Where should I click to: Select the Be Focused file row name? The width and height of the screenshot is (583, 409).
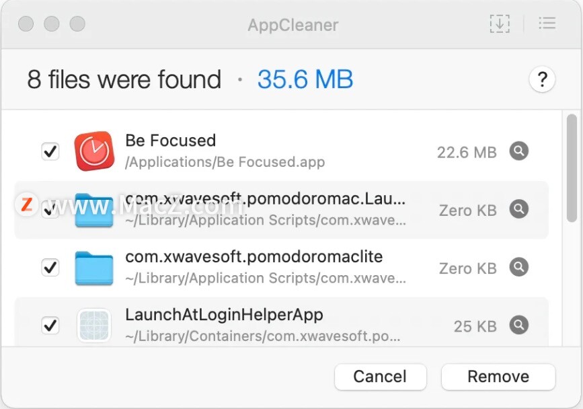(x=170, y=141)
